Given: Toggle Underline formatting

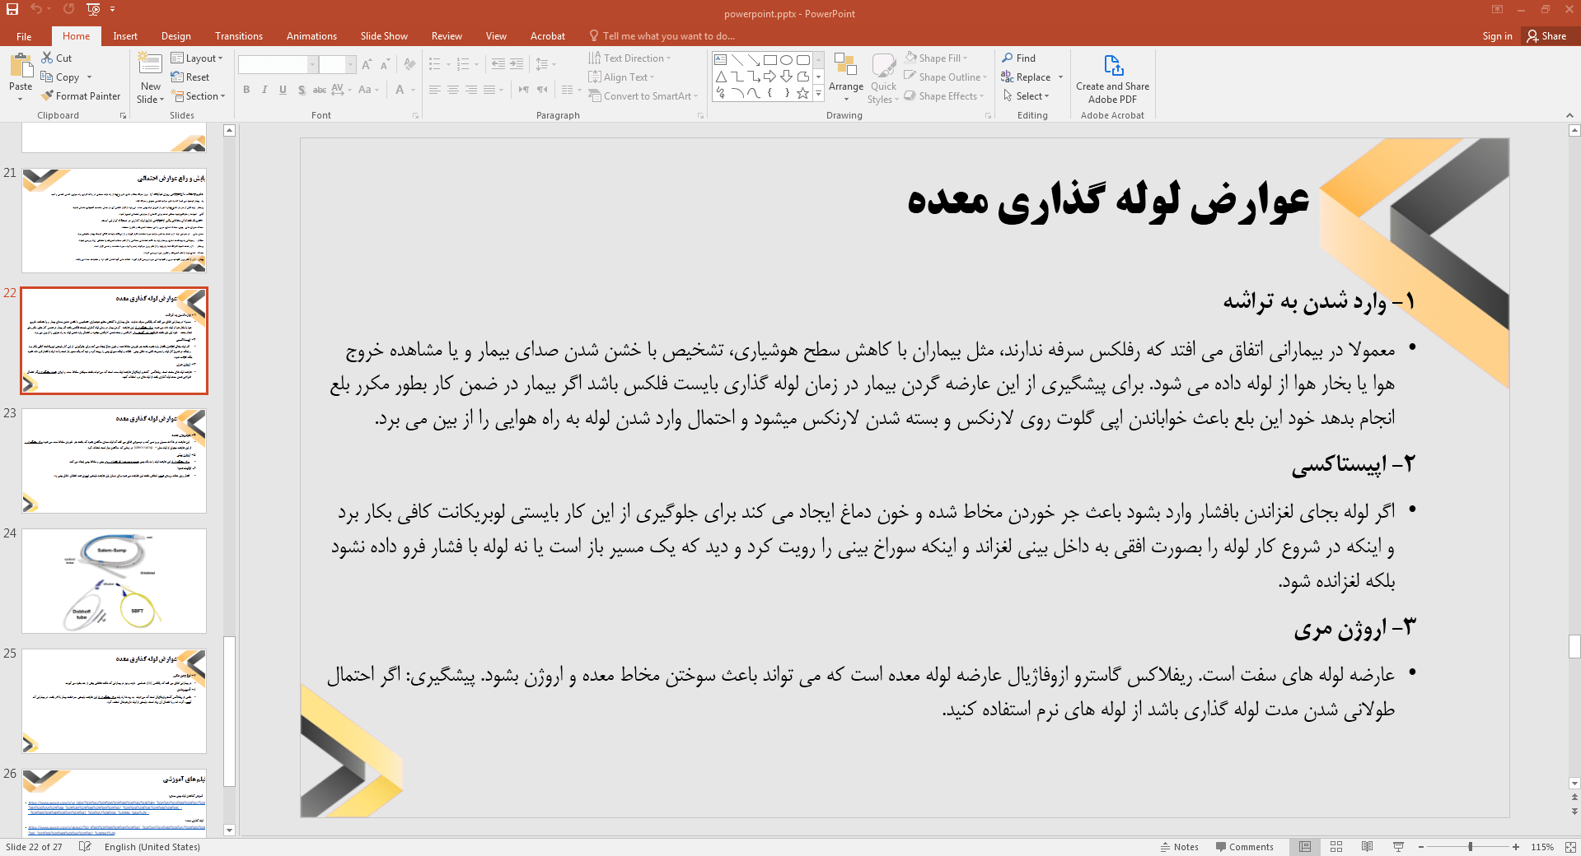Looking at the screenshot, I should [283, 90].
